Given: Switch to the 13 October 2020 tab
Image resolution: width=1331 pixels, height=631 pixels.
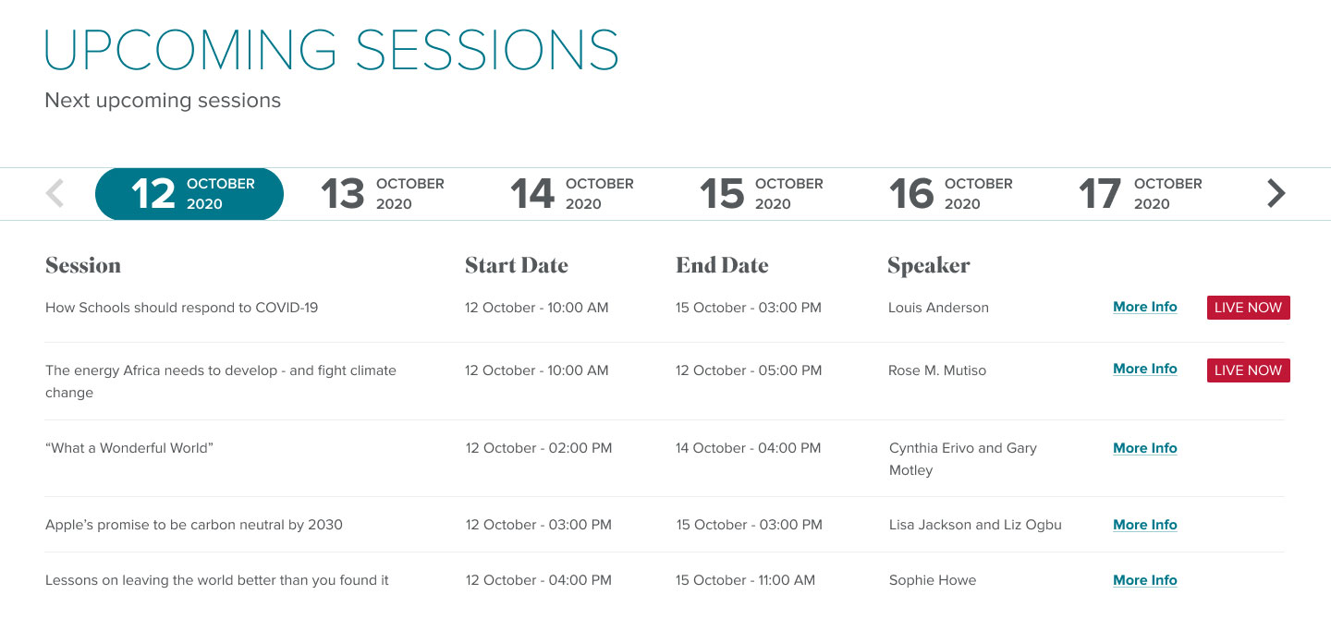Looking at the screenshot, I should pyautogui.click(x=383, y=194).
